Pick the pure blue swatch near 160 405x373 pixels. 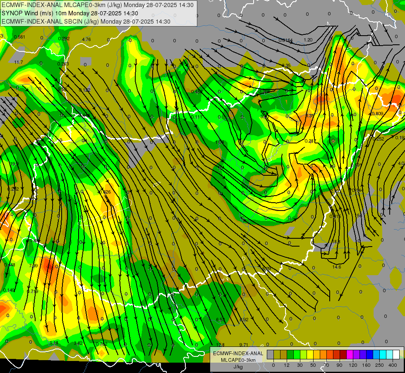370,354
